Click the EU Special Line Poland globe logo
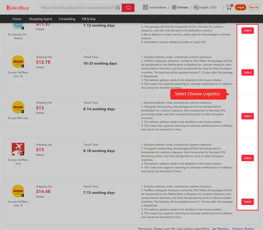Screen dimensions: 263x230 point(18,26)
